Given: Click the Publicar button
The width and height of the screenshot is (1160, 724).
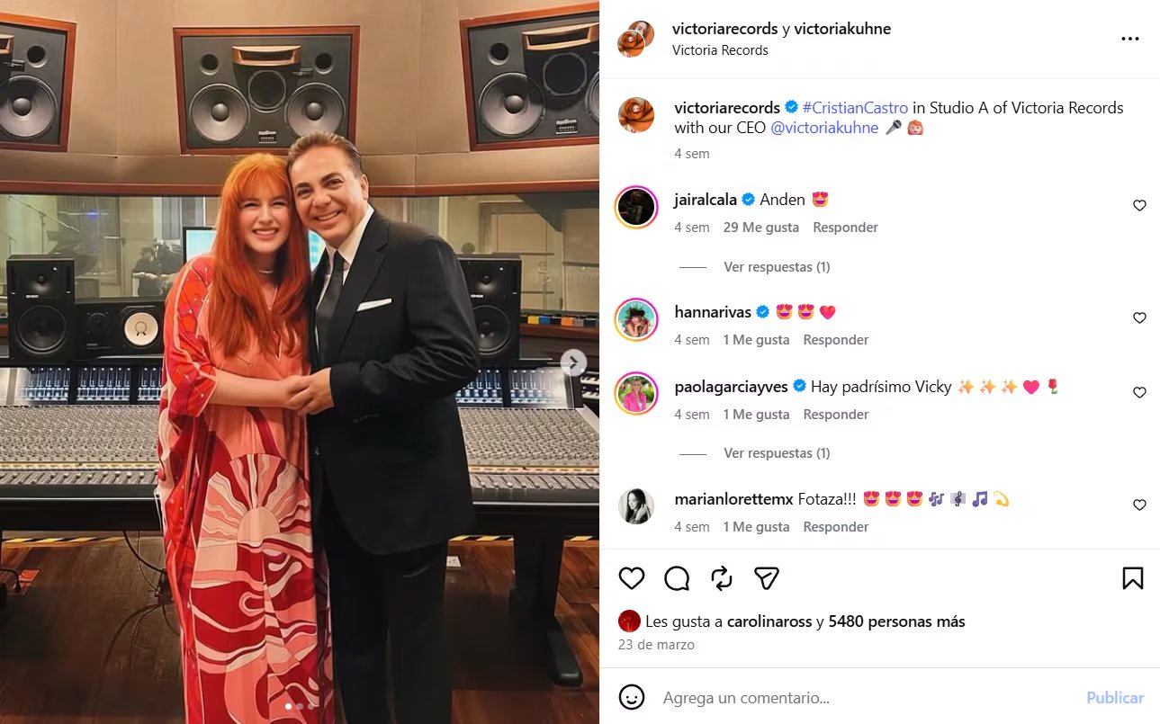Looking at the screenshot, I should pos(1114,697).
